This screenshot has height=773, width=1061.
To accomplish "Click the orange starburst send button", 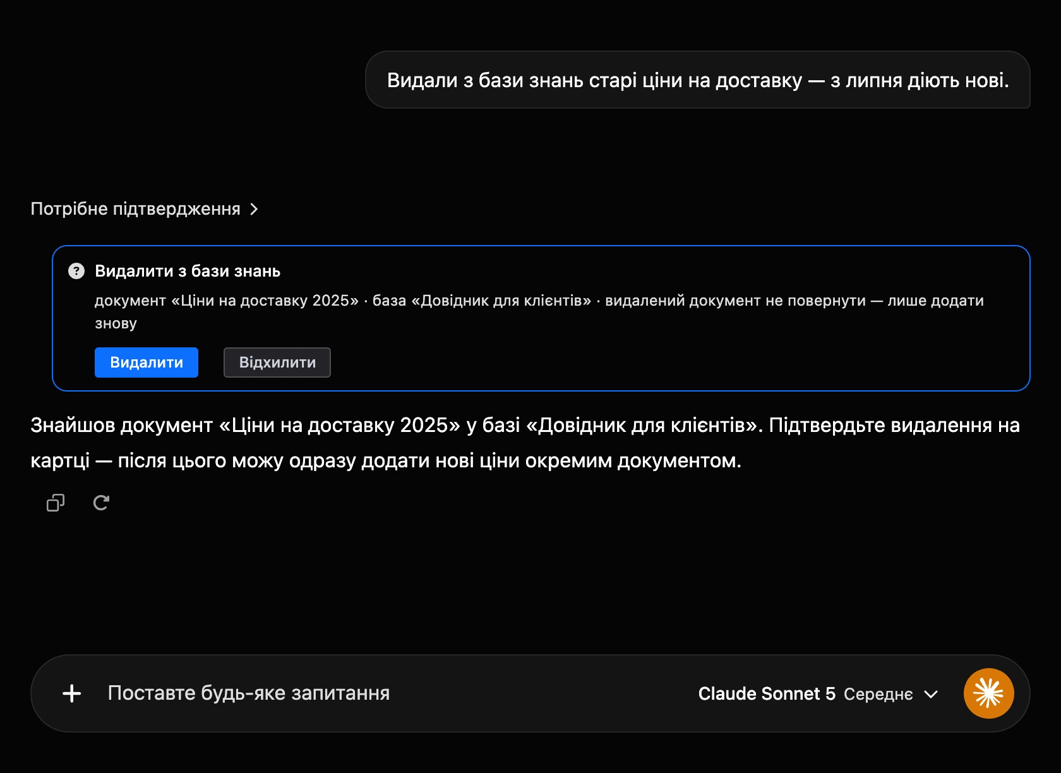I will pyautogui.click(x=988, y=693).
